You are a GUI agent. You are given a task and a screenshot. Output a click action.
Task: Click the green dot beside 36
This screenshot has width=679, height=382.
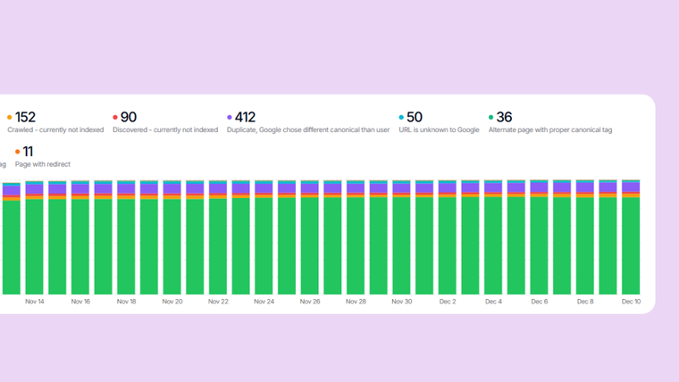click(491, 118)
